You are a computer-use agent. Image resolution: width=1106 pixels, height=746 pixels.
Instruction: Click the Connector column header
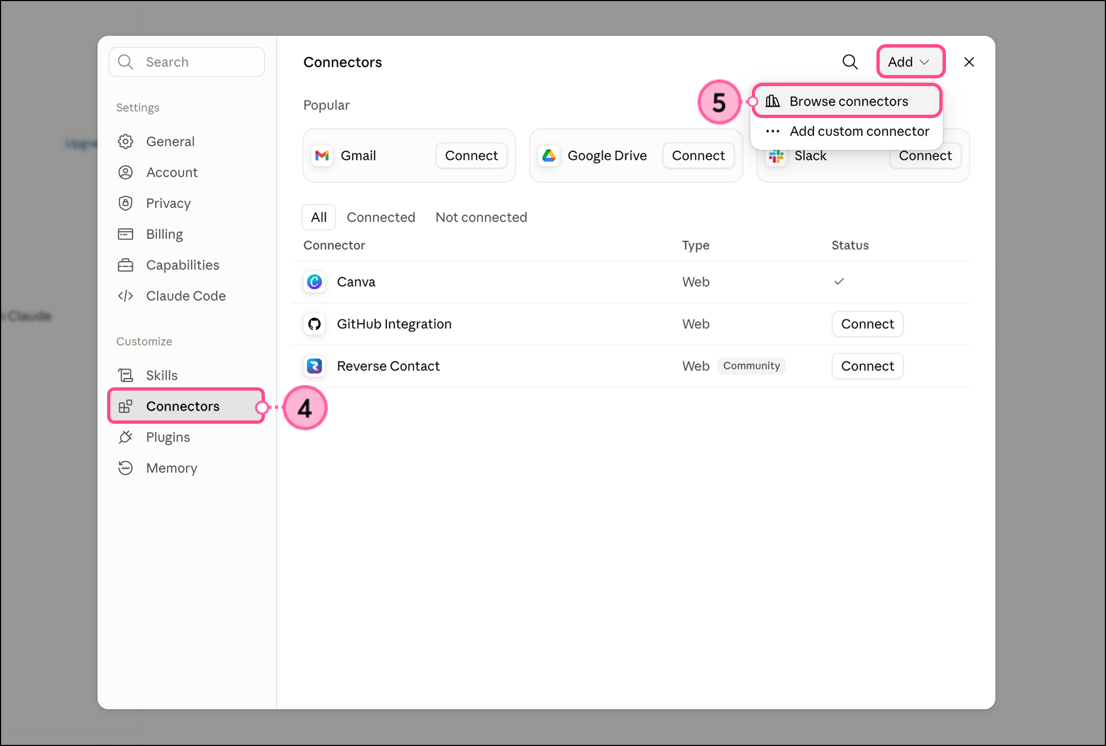click(x=334, y=246)
